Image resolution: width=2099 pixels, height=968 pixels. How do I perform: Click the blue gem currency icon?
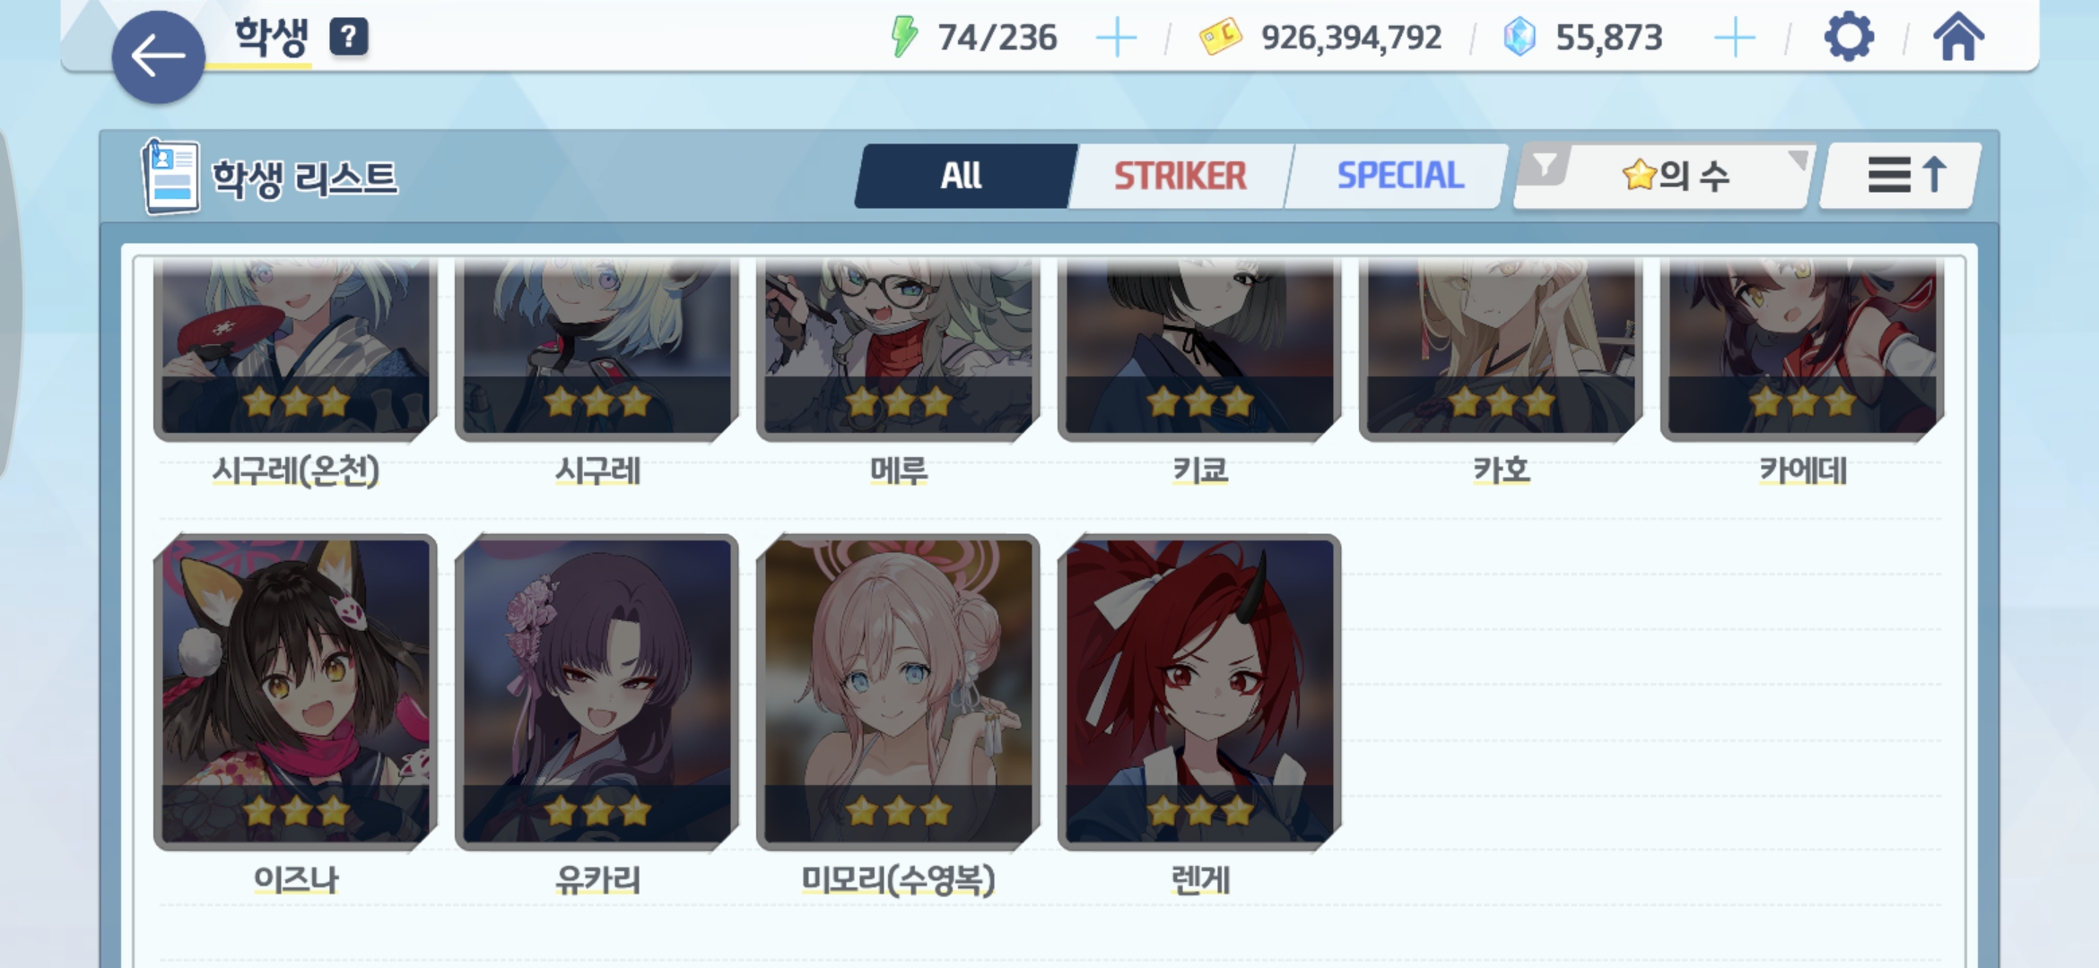1520,38
